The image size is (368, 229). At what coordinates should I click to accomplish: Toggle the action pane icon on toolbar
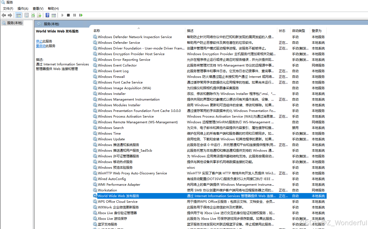pos(54,15)
